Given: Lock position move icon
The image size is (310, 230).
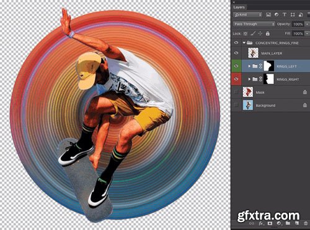Looking at the screenshot, I should (260, 33).
